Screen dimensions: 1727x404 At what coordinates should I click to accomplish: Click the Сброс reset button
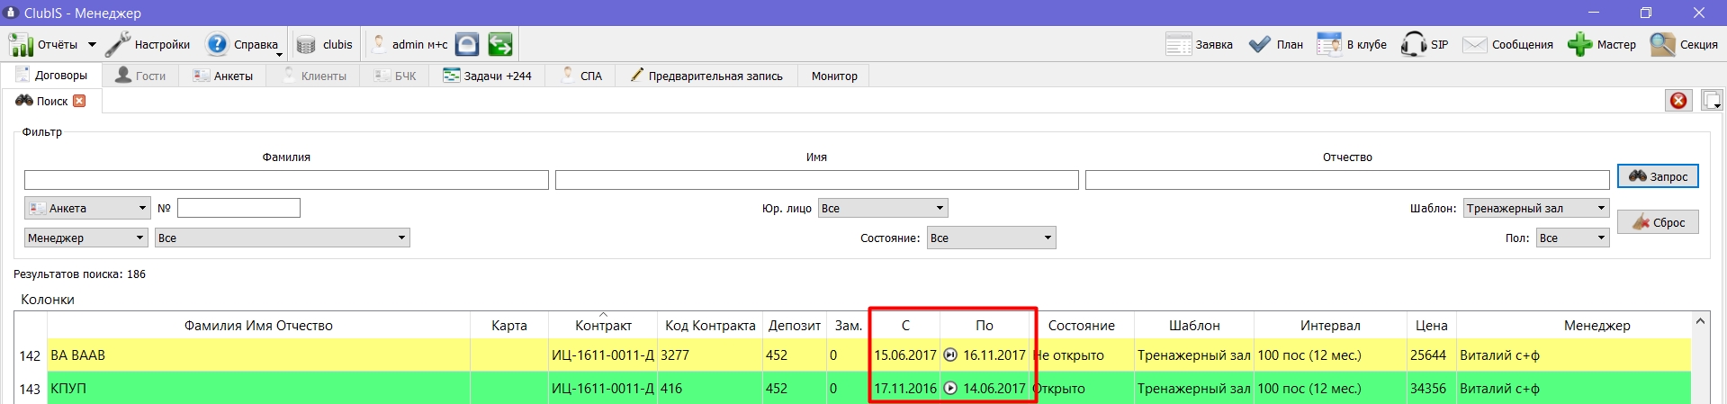(x=1658, y=222)
